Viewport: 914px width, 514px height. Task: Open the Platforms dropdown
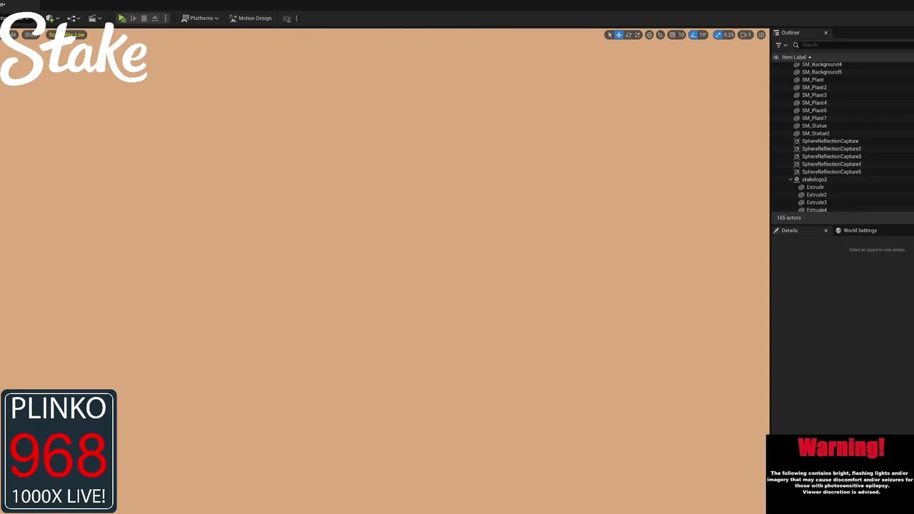pyautogui.click(x=200, y=19)
